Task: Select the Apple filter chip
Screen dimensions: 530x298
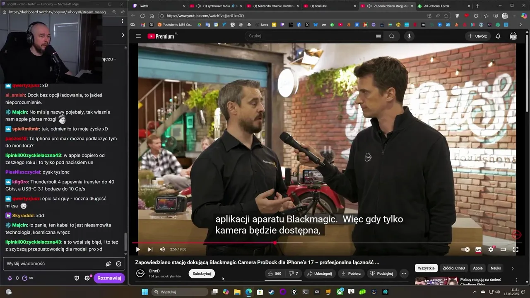Action: tap(478, 268)
